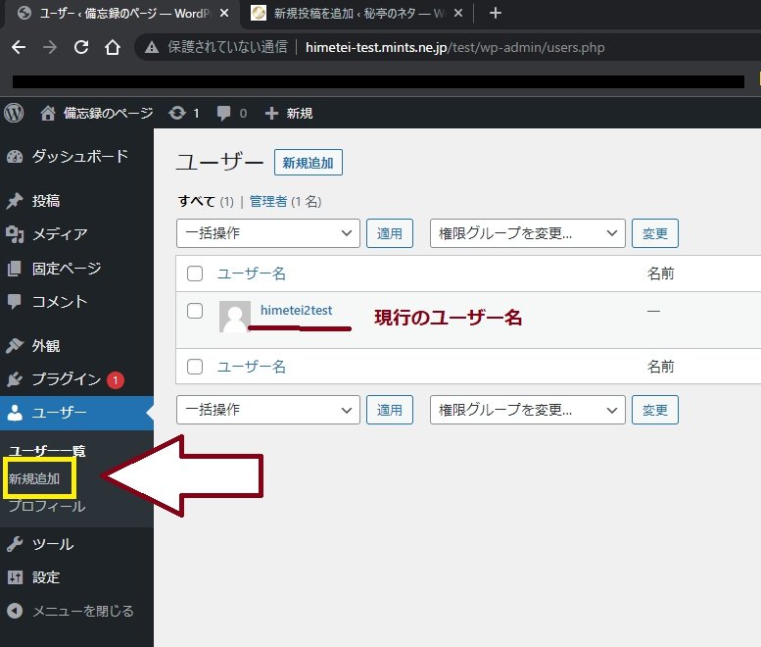Click the himetei2test avatar image

pyautogui.click(x=235, y=317)
